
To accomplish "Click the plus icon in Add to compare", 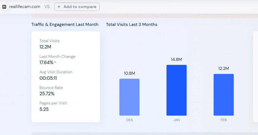I will [x=59, y=7].
